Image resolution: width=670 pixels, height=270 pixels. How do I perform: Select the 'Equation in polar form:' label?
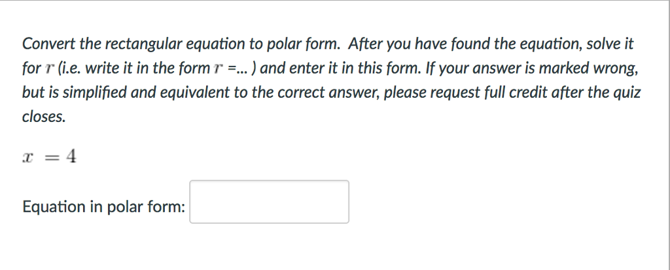click(104, 207)
